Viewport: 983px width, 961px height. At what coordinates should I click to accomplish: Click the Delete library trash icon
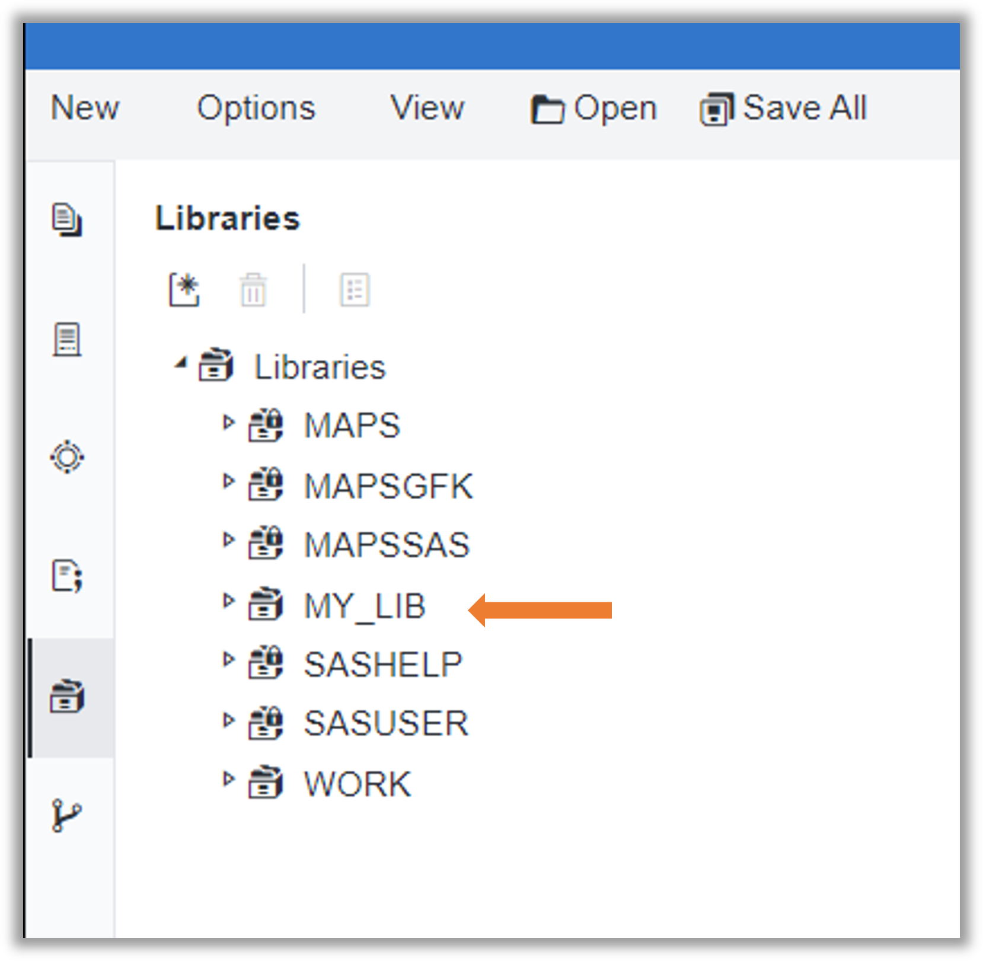tap(253, 290)
